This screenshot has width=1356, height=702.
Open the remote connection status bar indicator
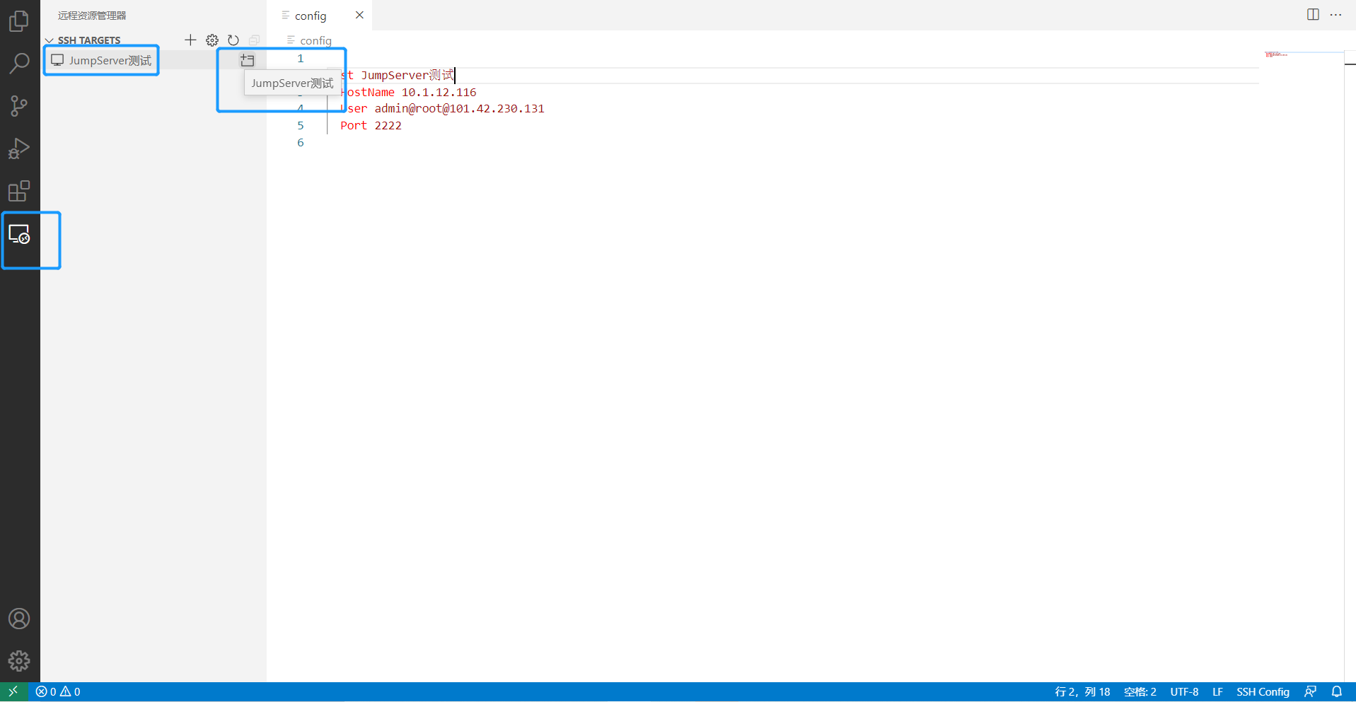point(13,691)
